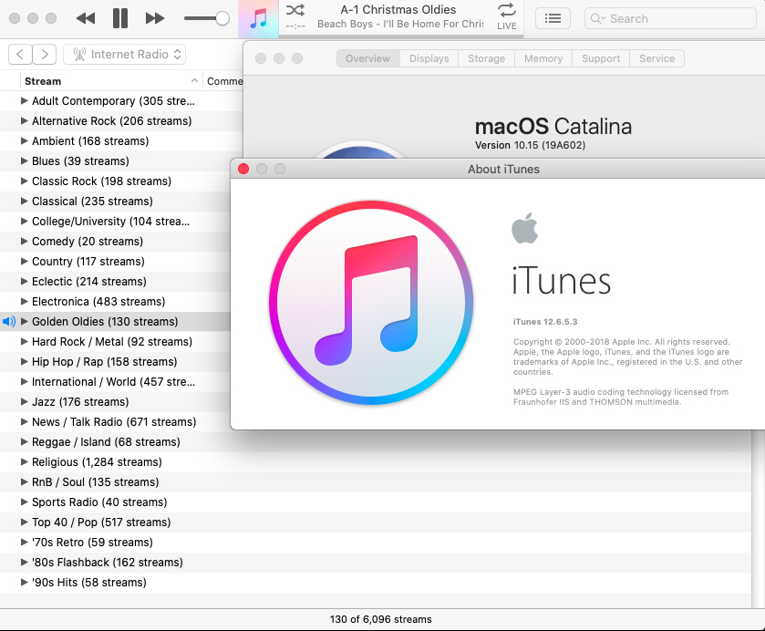
Task: Click the iTunes 12.6.5.3 version text
Action: coord(545,322)
